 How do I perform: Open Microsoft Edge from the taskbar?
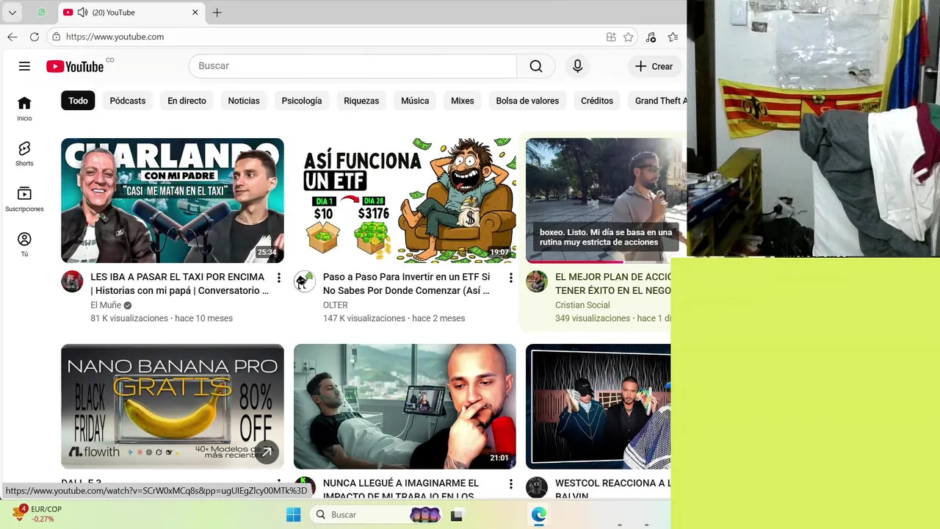click(x=539, y=514)
